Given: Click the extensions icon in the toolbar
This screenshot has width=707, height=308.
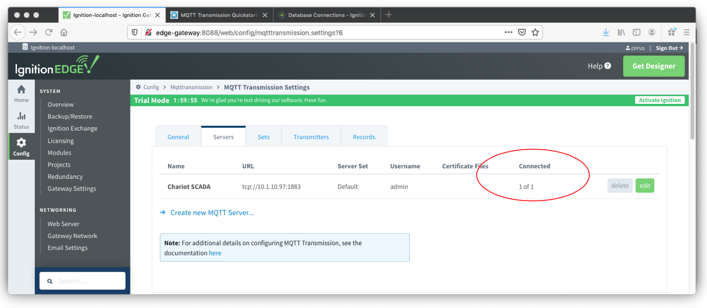Looking at the screenshot, I should 672,32.
